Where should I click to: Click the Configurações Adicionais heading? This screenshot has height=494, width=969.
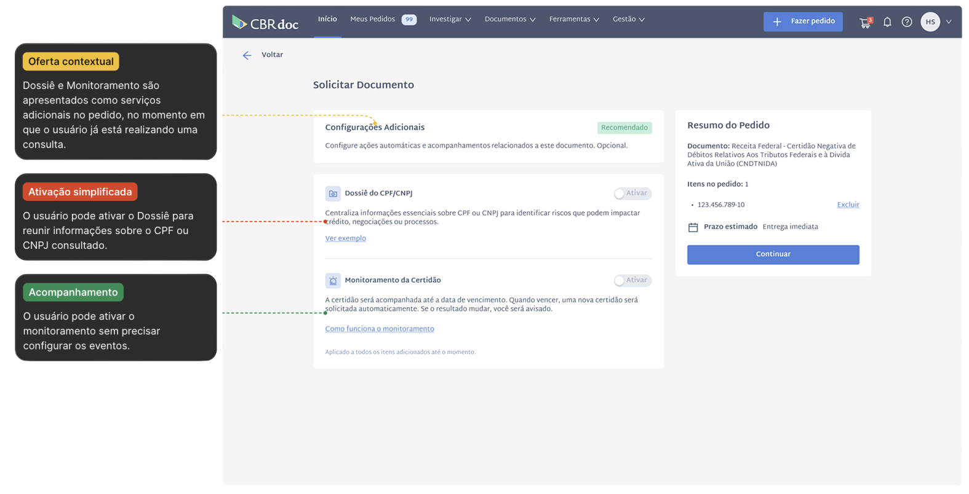(375, 128)
